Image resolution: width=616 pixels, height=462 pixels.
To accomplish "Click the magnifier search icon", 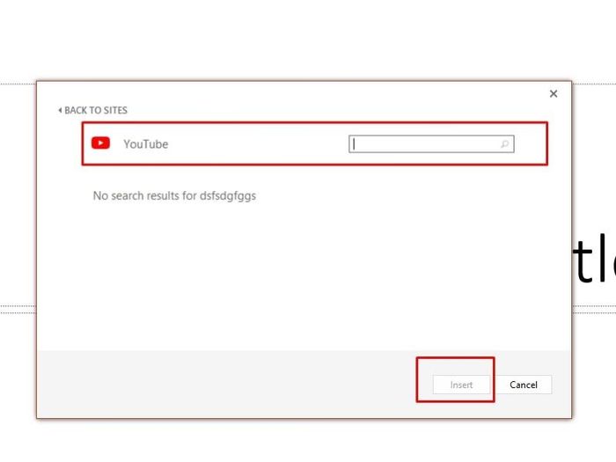I will coord(505,144).
